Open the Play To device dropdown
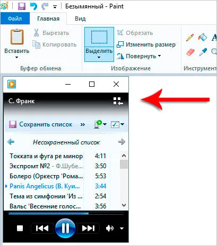217x246 pixels. [x=100, y=124]
